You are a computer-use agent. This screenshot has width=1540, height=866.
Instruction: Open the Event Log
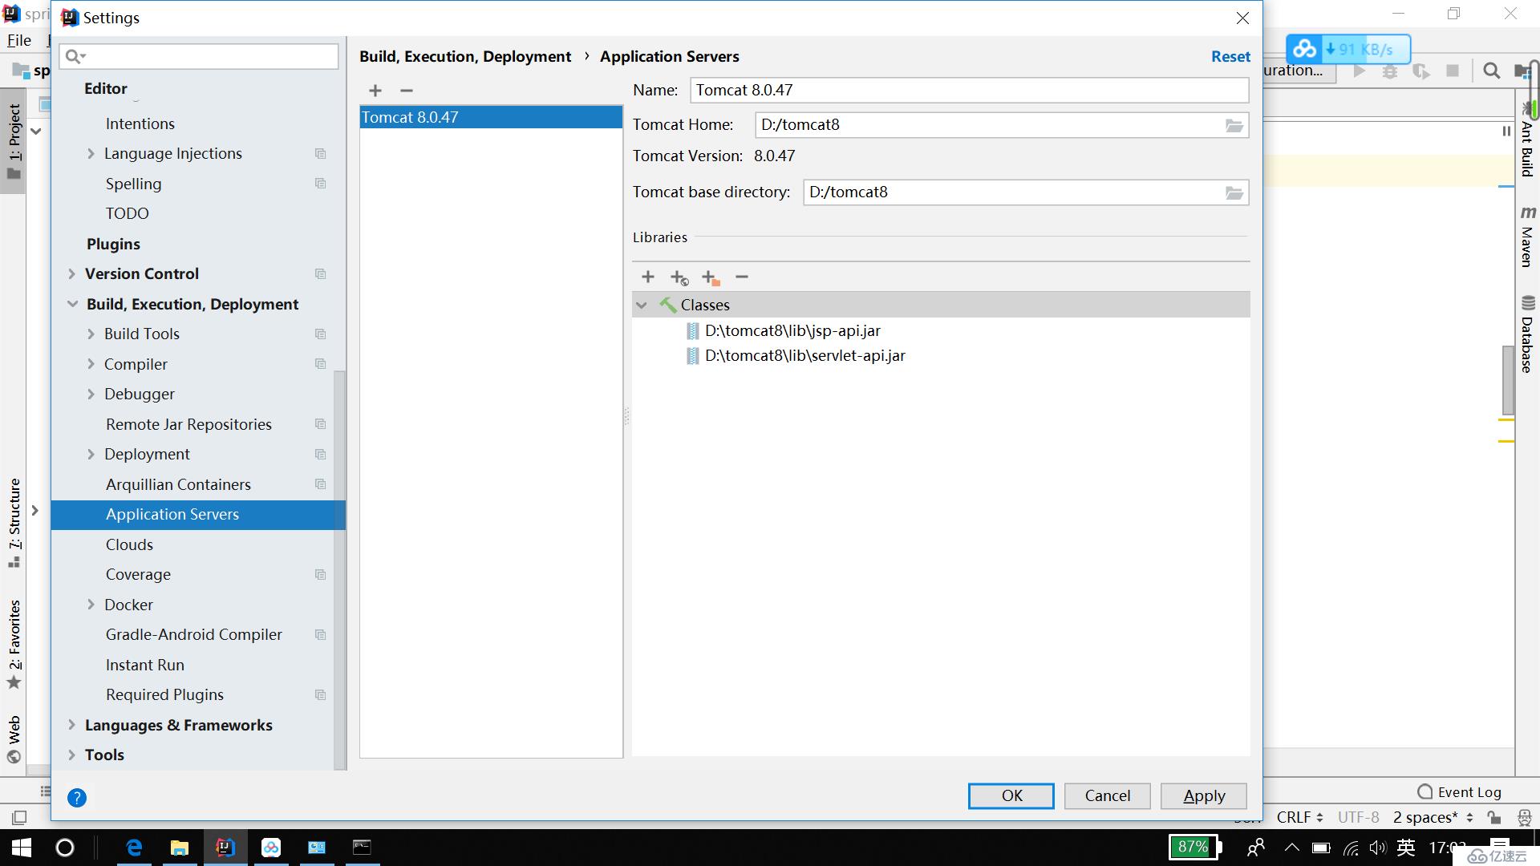(x=1460, y=792)
